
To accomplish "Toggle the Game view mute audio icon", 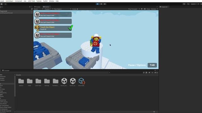I will [x=142, y=9].
